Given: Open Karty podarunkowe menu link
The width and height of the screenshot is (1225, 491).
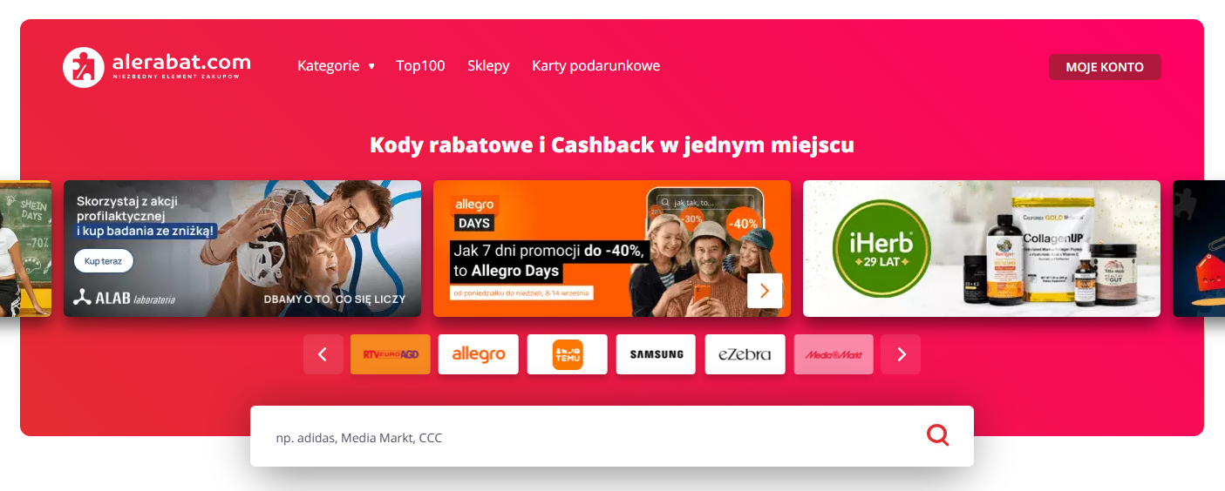Looking at the screenshot, I should (596, 66).
